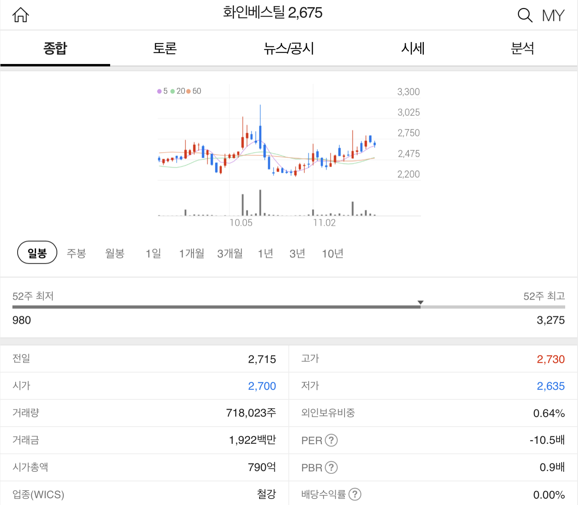The height and width of the screenshot is (505, 578).
Task: Click the 60-day moving average legend dot
Action: click(188, 91)
